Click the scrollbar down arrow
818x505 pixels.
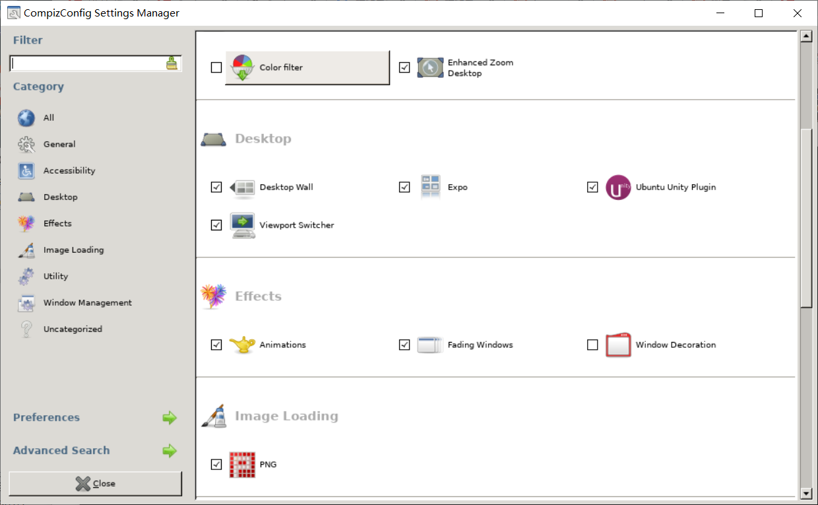pyautogui.click(x=805, y=493)
